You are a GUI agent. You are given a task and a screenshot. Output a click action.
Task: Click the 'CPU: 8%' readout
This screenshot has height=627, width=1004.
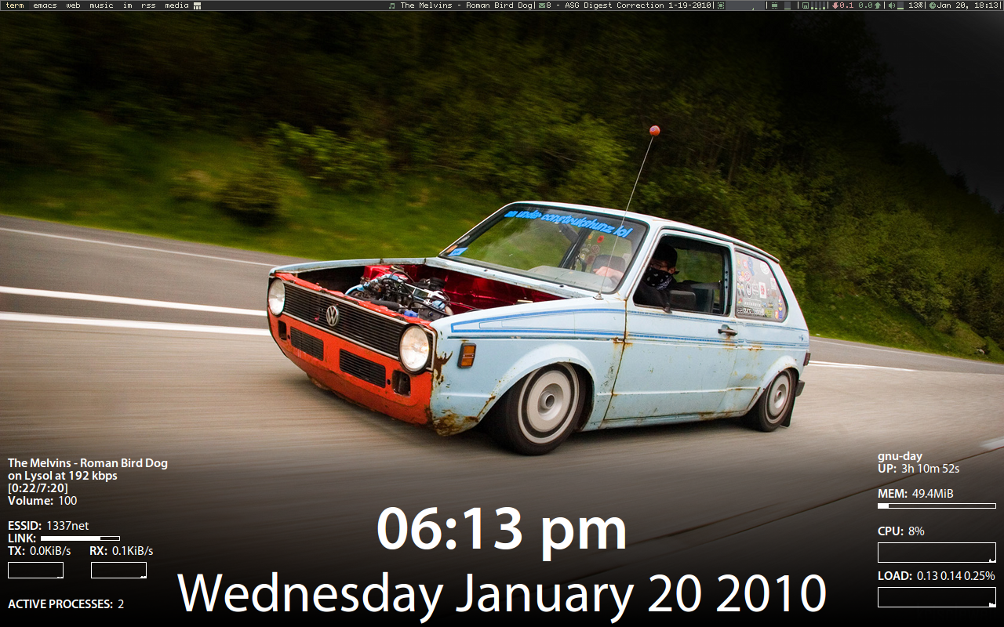pos(901,531)
